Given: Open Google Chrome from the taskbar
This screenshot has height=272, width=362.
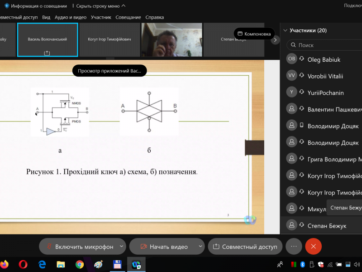Looking at the screenshot, I should pyautogui.click(x=80, y=264).
